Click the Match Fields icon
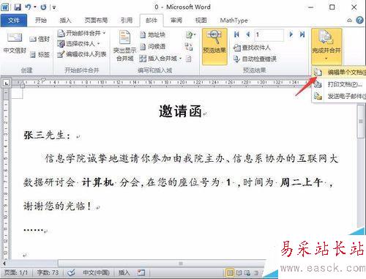The width and height of the screenshot is (366, 279). (189, 46)
